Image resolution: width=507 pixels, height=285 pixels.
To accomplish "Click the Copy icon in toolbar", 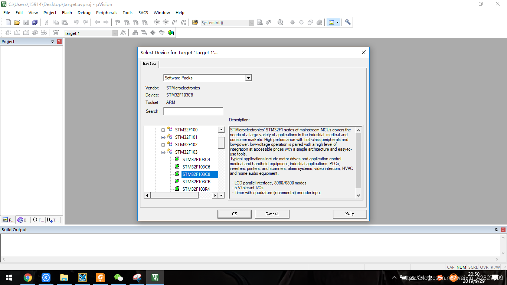I will (56, 22).
